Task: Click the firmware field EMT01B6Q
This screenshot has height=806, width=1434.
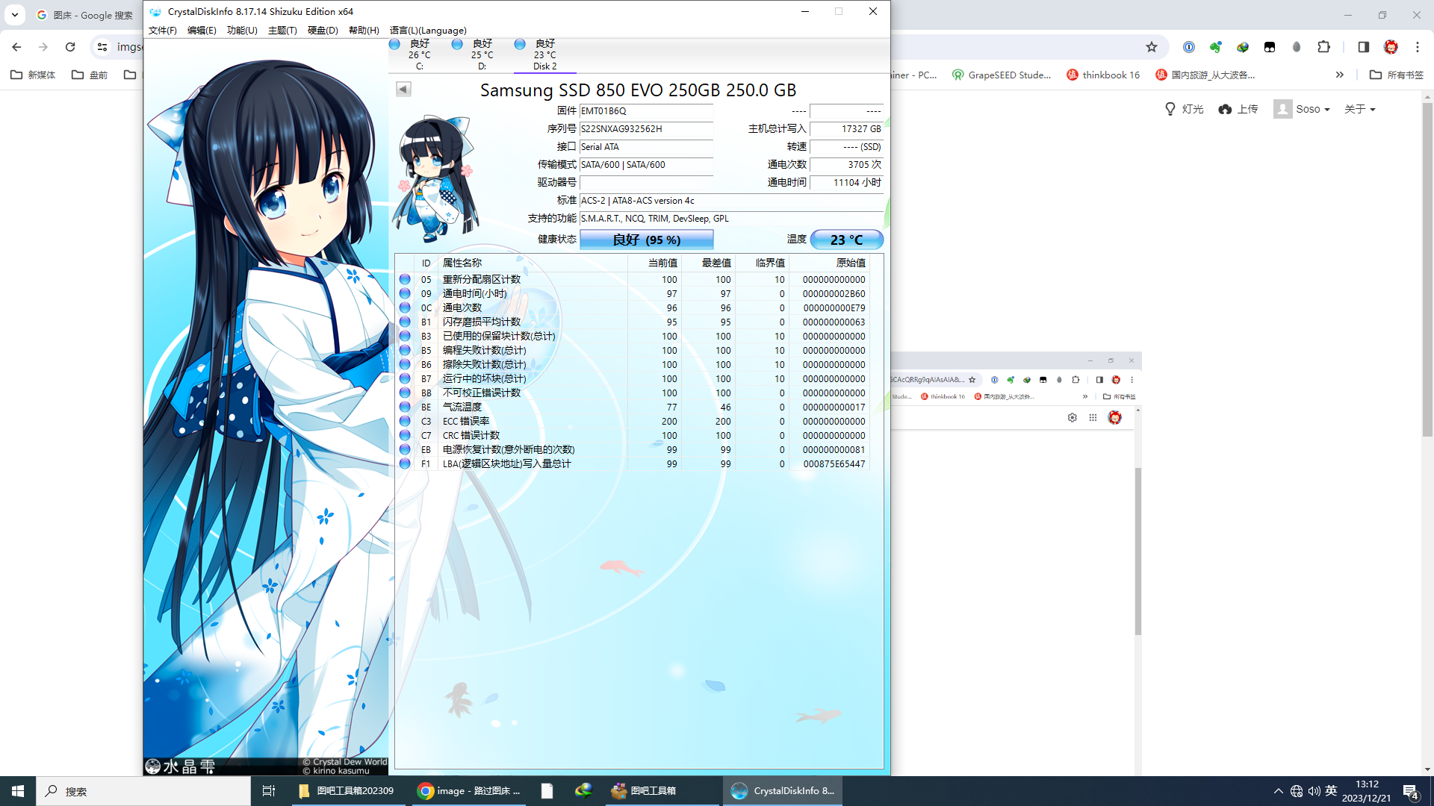Action: (646, 111)
